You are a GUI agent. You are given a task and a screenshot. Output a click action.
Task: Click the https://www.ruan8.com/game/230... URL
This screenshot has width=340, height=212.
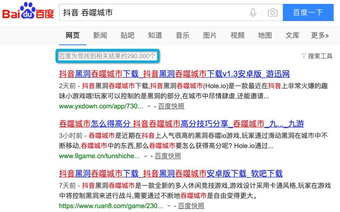click(111, 206)
